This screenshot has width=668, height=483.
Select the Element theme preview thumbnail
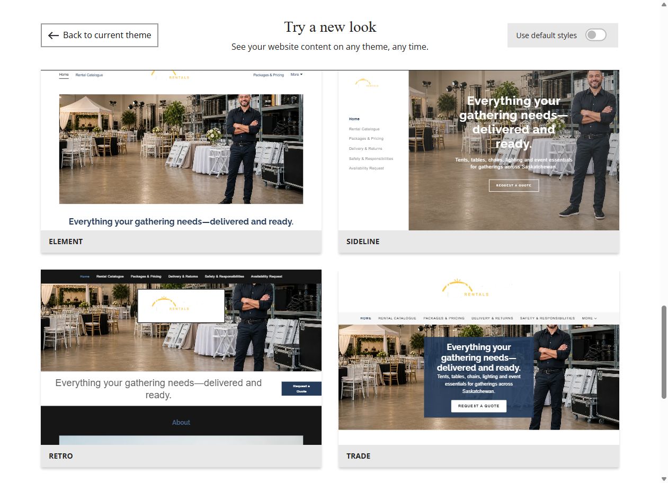coord(181,150)
